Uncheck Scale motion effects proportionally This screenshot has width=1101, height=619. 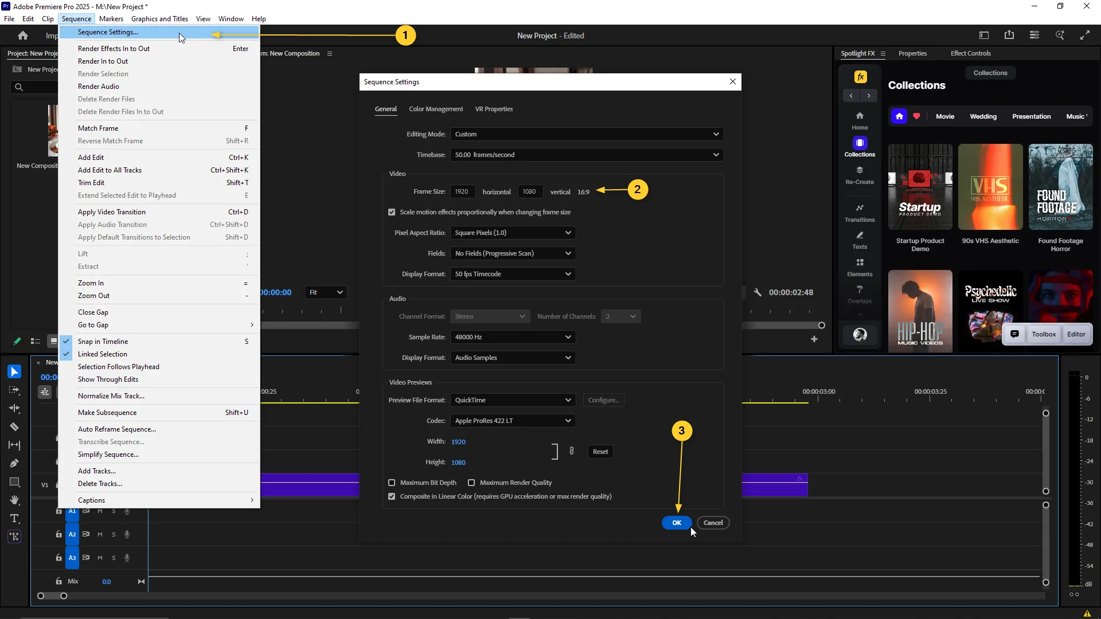(392, 212)
